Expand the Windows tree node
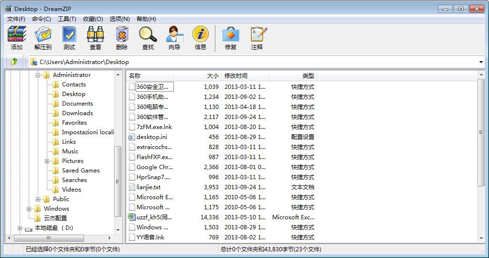The image size is (489, 258). coord(29,209)
